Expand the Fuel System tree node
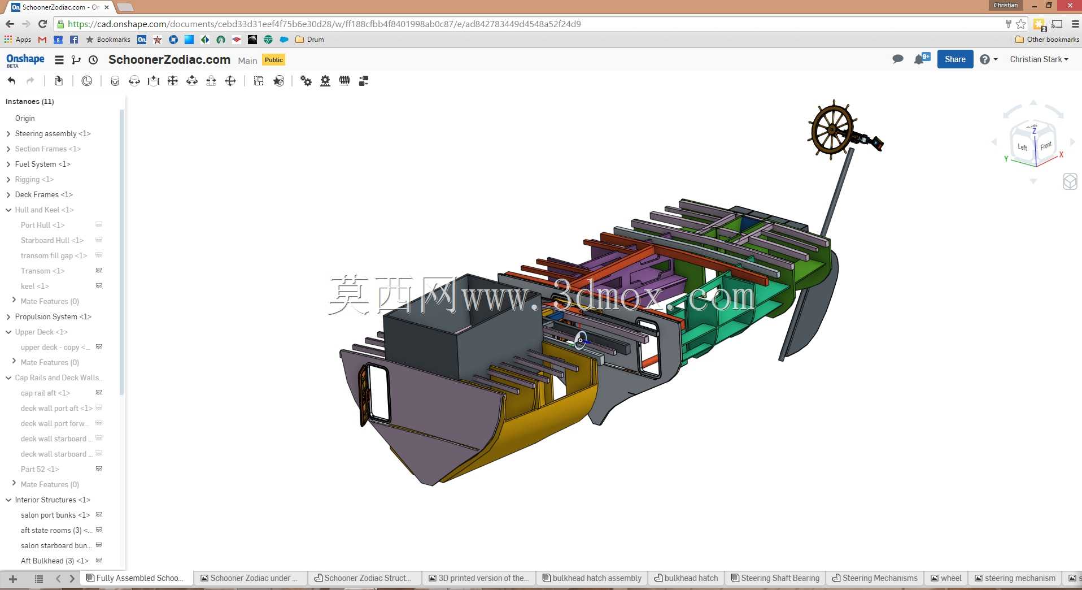 coord(8,164)
